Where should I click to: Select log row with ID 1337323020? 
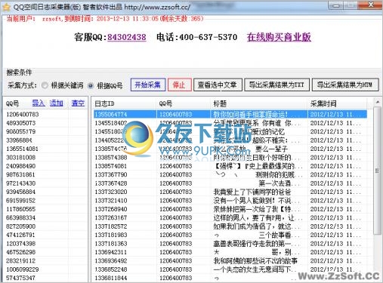point(230,192)
